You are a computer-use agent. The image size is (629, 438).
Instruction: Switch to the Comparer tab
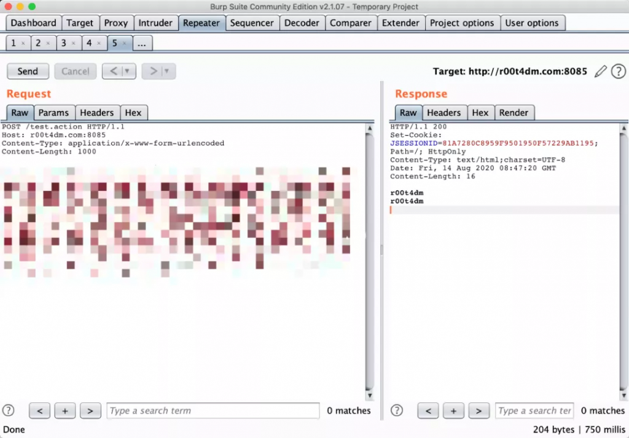tap(351, 23)
